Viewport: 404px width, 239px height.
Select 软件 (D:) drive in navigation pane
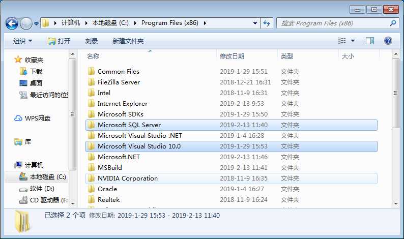coord(37,189)
